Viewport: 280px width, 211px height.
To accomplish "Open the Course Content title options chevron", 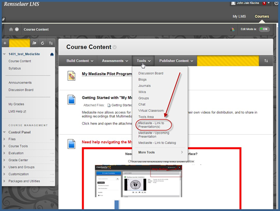I will click(x=115, y=47).
